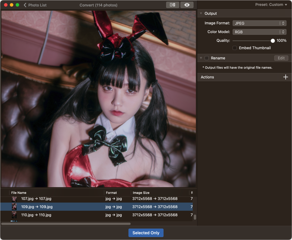Click the Quality slider handle
Viewport: 292px width, 240px height.
coord(273,41)
